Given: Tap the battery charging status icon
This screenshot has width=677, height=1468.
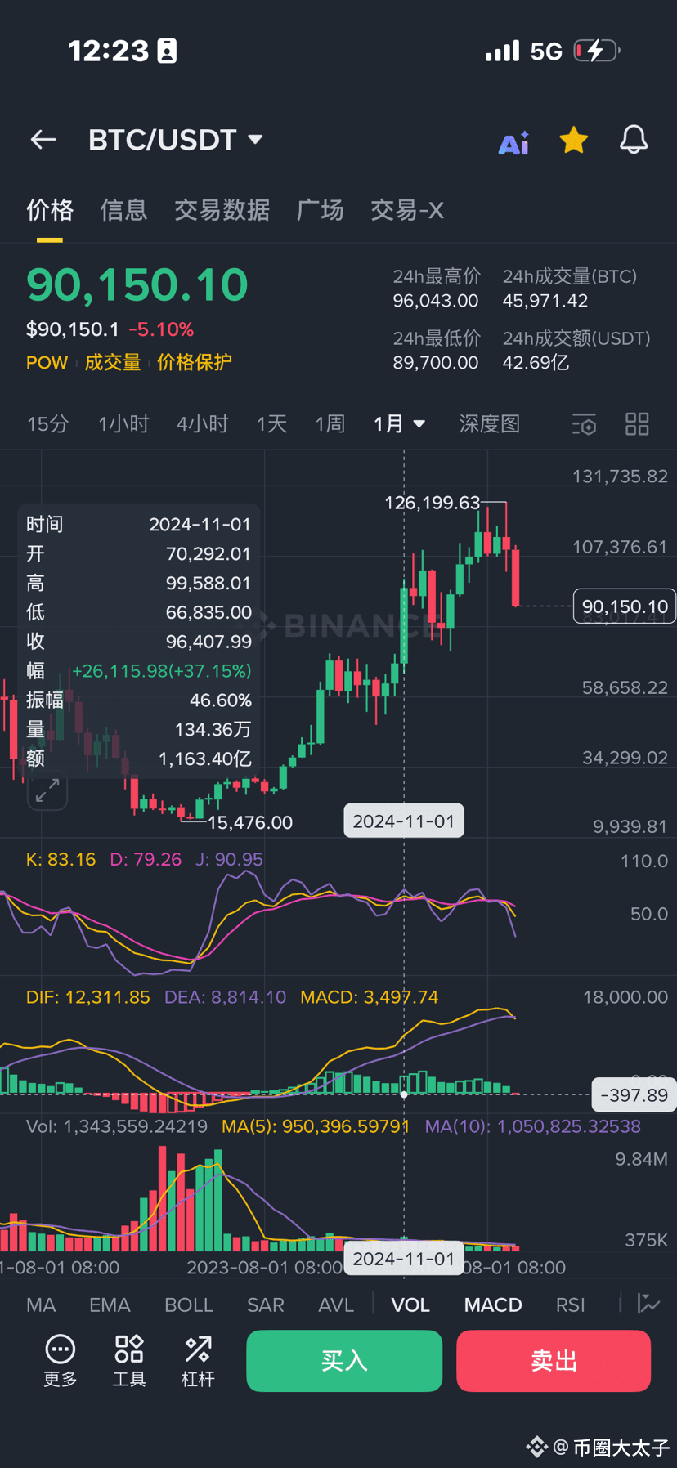Looking at the screenshot, I should [597, 51].
